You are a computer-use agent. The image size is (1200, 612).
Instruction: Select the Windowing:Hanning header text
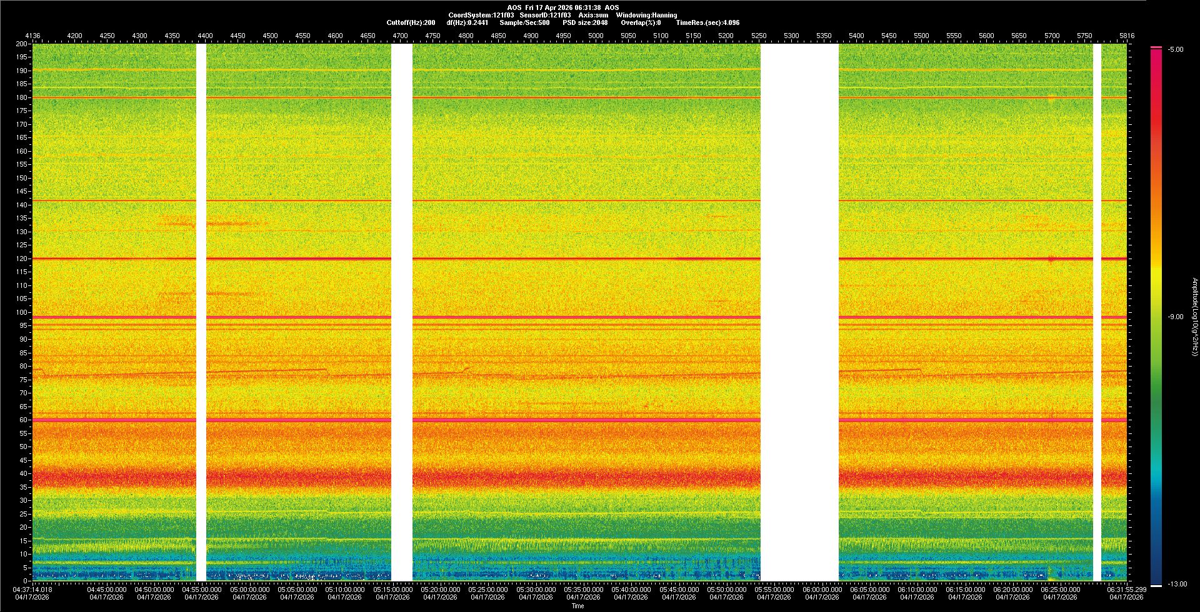click(646, 15)
